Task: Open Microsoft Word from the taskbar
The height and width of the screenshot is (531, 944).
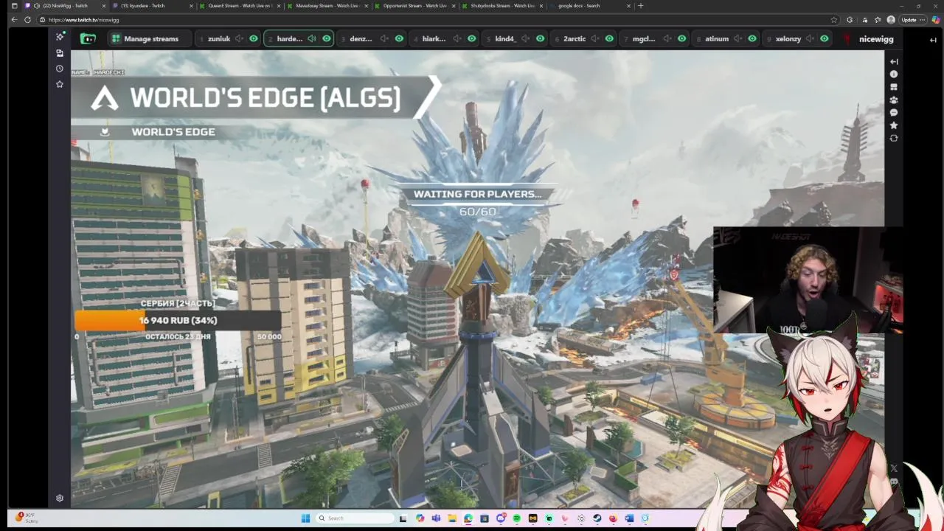Action: [x=629, y=518]
